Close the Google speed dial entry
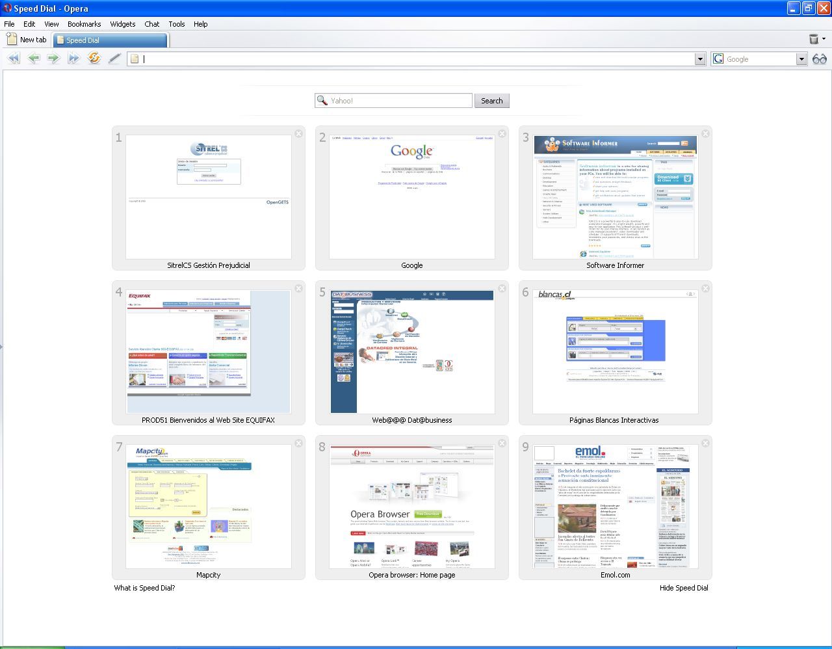The width and height of the screenshot is (832, 649). (x=502, y=133)
